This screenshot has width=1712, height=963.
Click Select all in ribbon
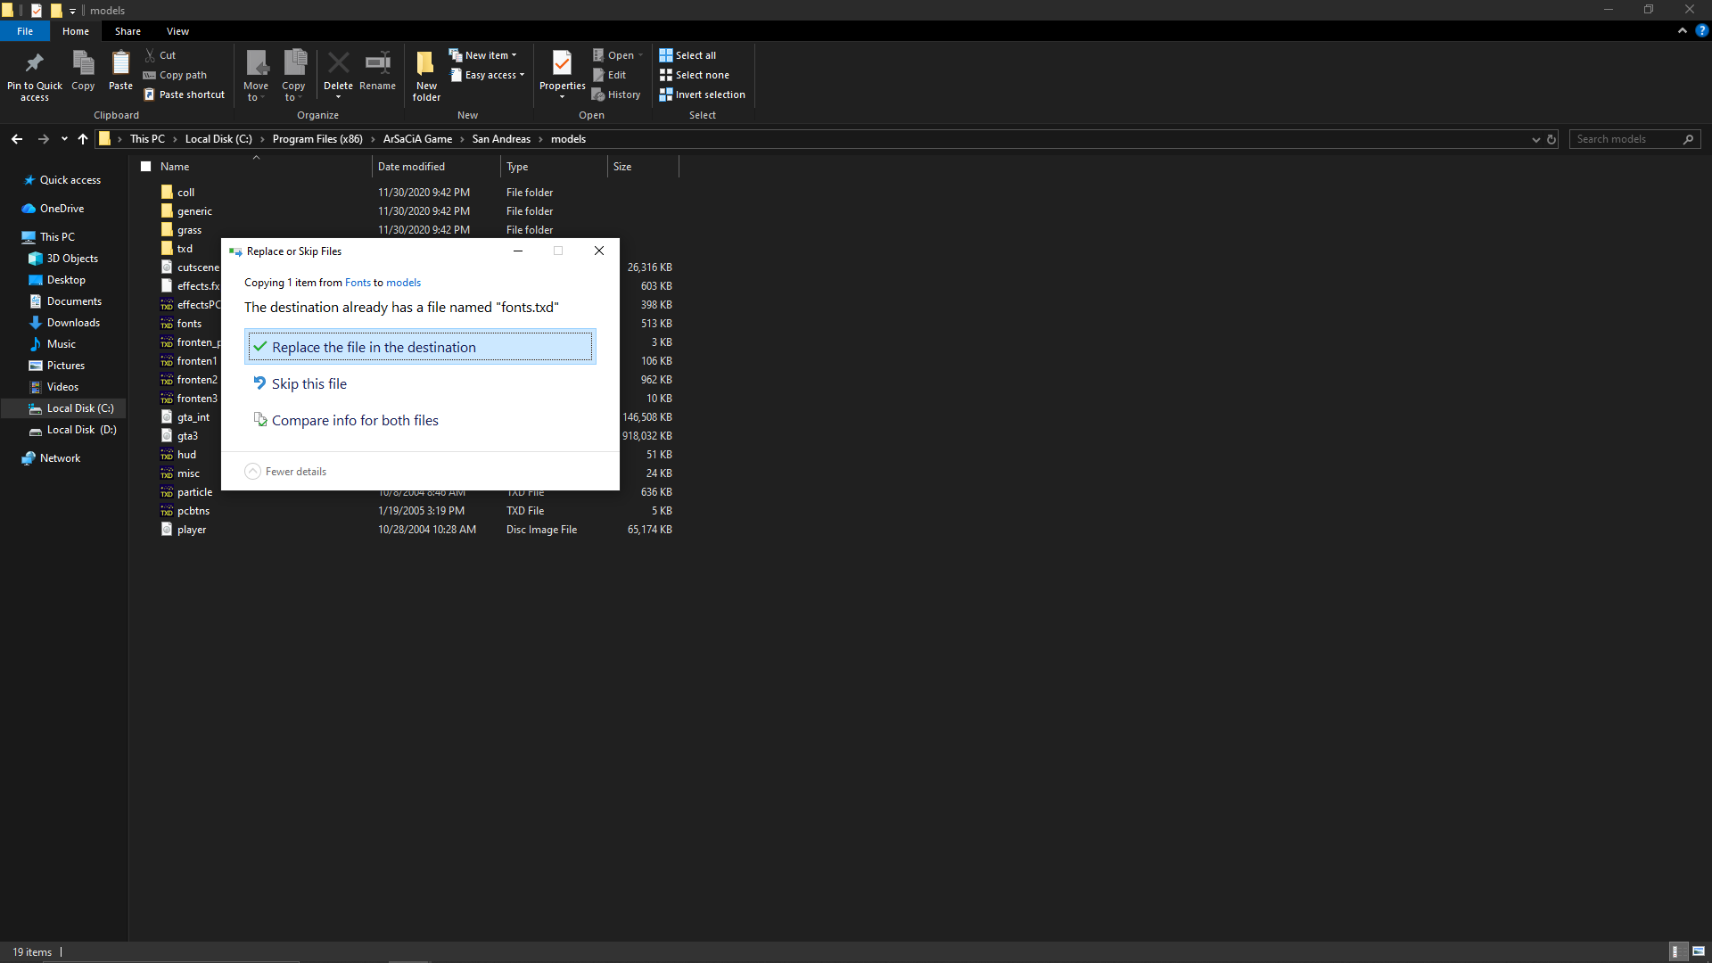(687, 55)
